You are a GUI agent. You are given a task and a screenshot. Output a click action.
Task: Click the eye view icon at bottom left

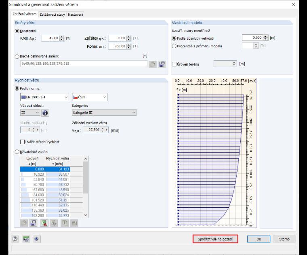point(37,239)
